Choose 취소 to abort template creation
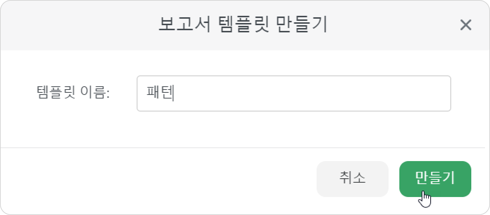 click(352, 179)
